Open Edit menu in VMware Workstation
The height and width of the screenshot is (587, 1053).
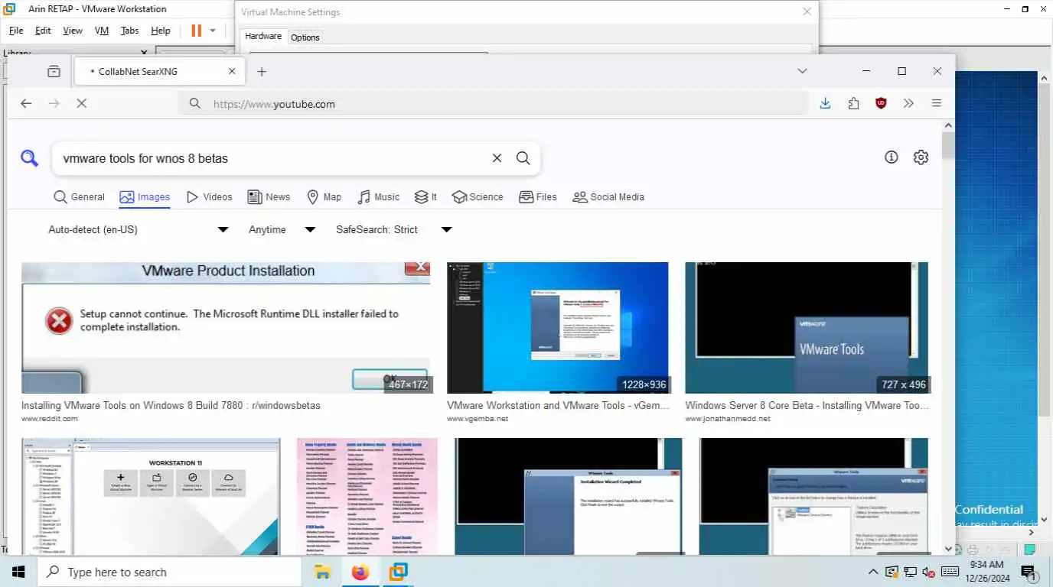(43, 31)
